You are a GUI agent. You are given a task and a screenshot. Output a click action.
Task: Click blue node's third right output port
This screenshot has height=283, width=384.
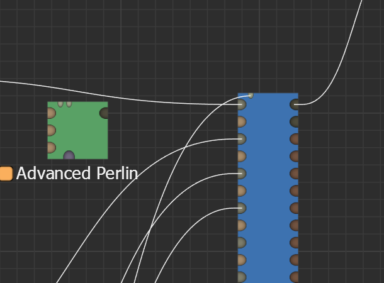[295, 138]
